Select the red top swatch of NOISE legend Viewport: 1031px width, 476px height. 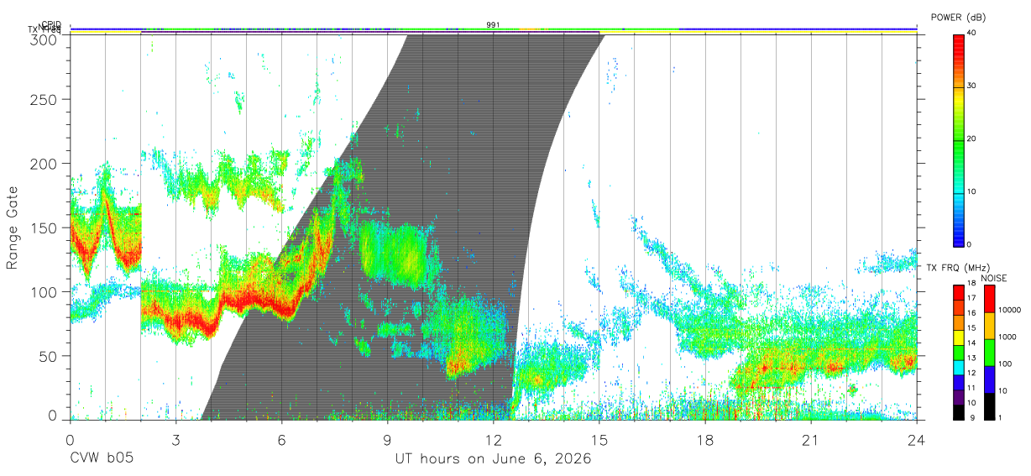989,299
